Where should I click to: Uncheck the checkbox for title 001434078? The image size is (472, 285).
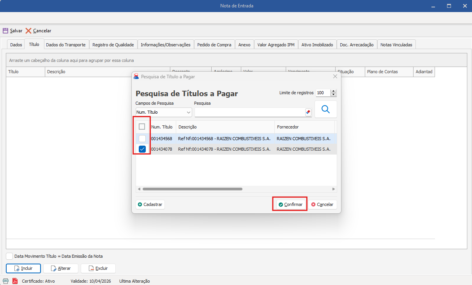(142, 149)
